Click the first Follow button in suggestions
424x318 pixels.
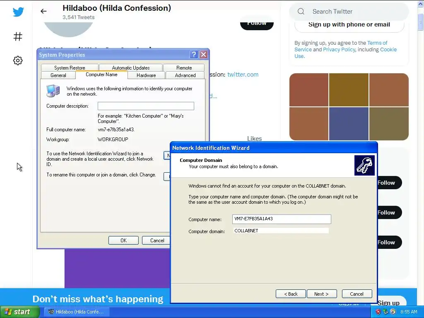click(x=390, y=183)
